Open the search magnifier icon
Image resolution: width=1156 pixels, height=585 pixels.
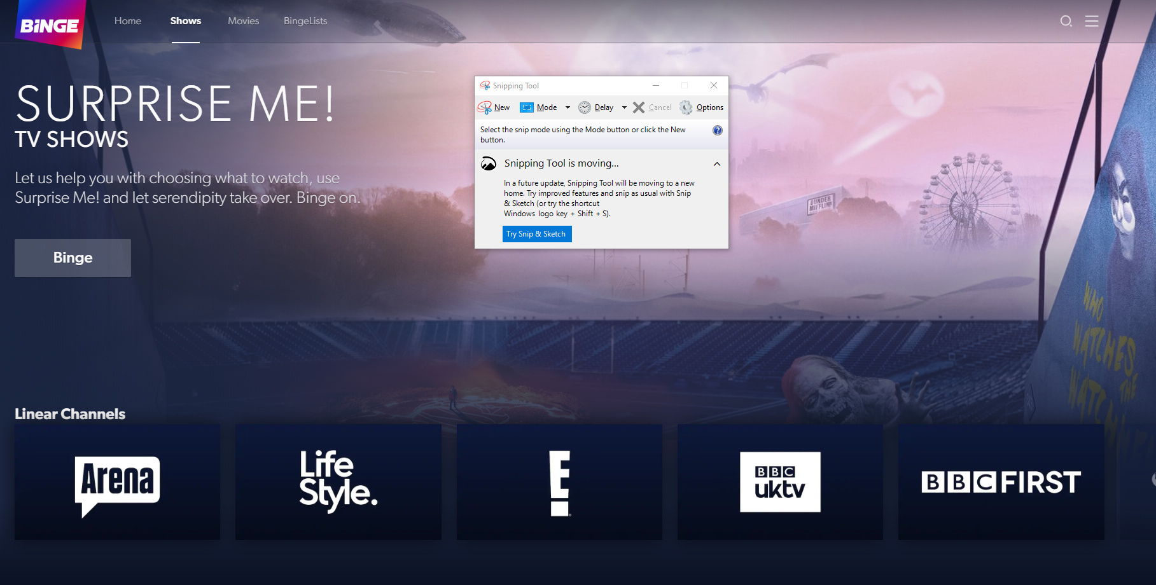point(1066,21)
